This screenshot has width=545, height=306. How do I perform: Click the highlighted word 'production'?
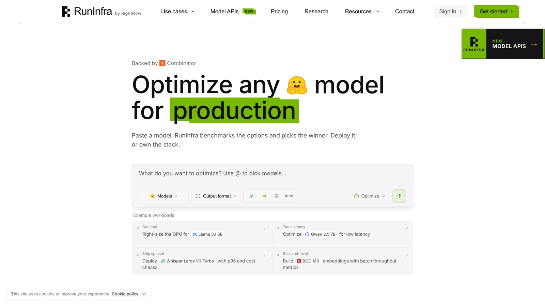(x=234, y=111)
